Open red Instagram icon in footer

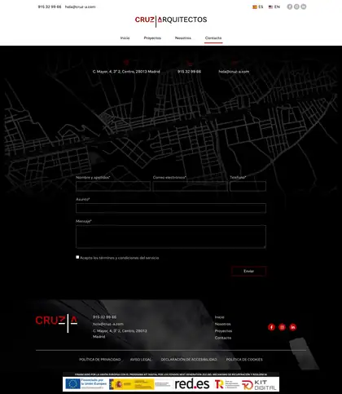coord(282,327)
